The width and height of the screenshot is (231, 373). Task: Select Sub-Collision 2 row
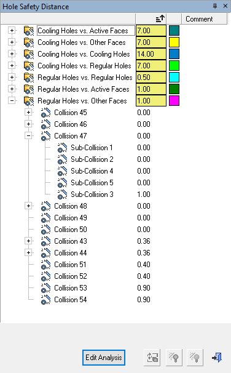pyautogui.click(x=92, y=159)
